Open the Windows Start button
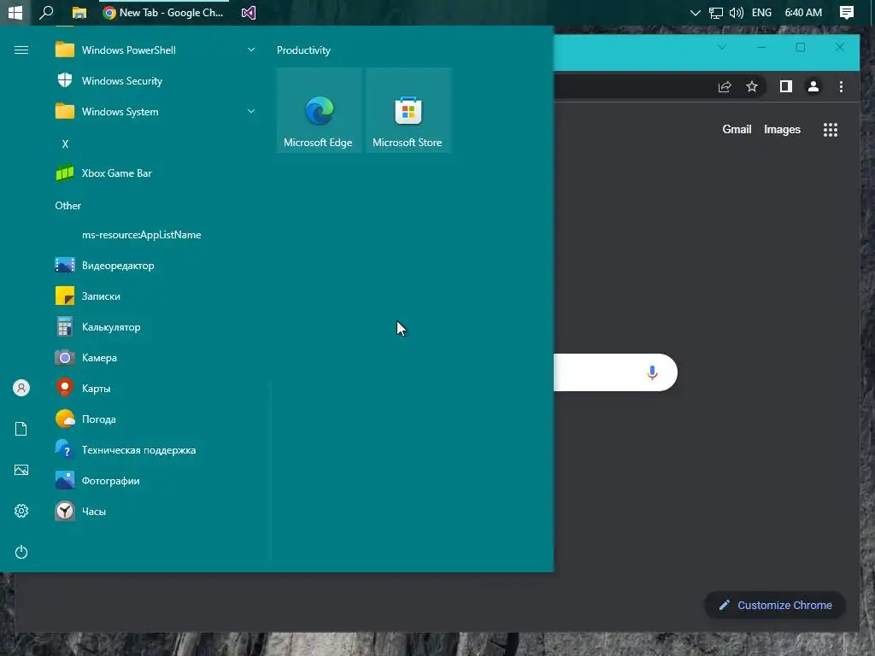The image size is (875, 656). [15, 12]
